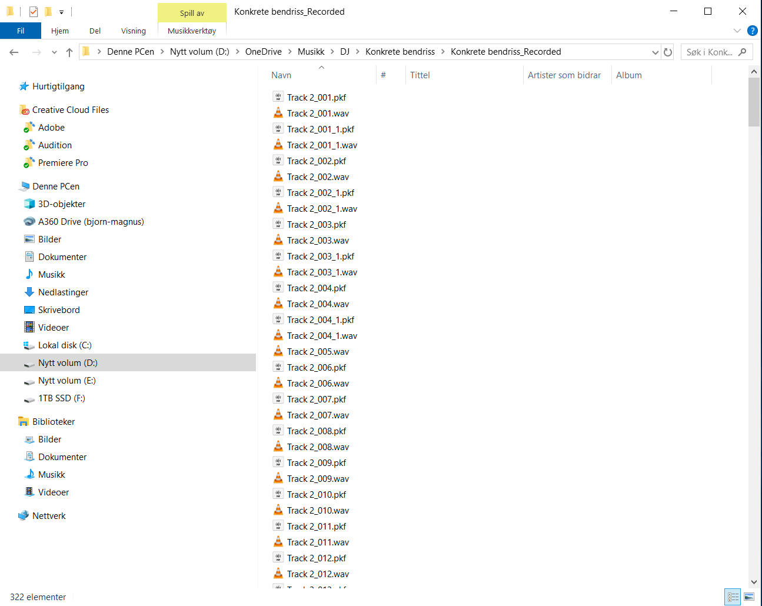Click the Hurtigtilgang star icon

[24, 86]
